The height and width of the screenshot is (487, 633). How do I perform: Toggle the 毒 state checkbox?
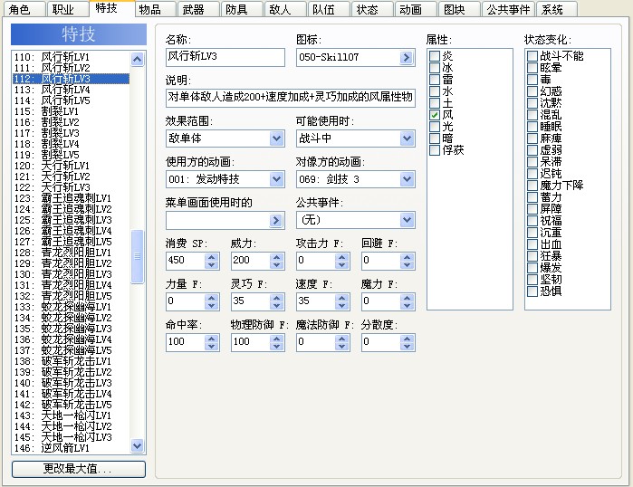(x=532, y=80)
